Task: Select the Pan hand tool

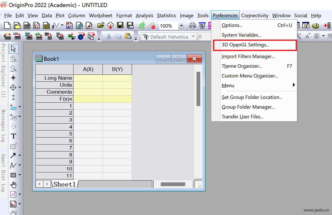Action: tap(13, 185)
